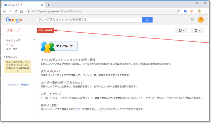Click the Google logo
The height and width of the screenshot is (123, 211).
14,20
